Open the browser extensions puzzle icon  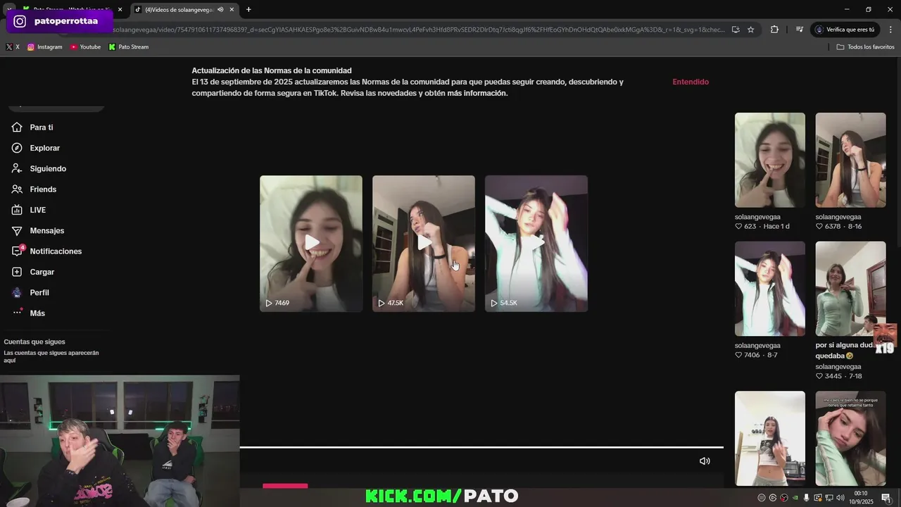click(x=774, y=30)
